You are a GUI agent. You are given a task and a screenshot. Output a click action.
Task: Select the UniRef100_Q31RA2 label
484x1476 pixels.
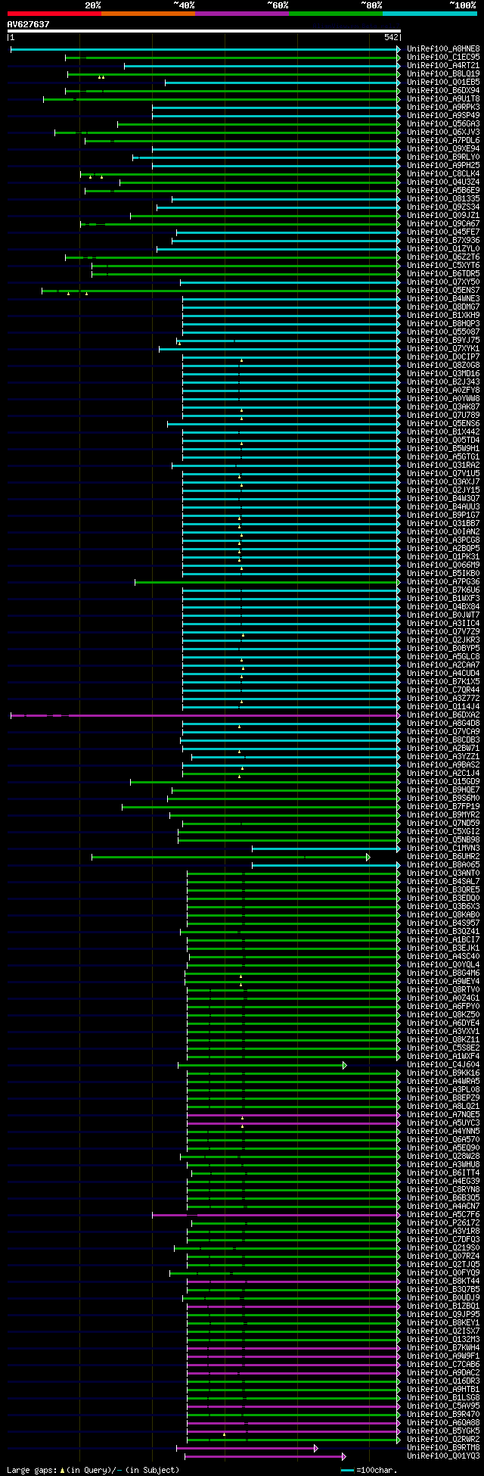pyautogui.click(x=443, y=465)
